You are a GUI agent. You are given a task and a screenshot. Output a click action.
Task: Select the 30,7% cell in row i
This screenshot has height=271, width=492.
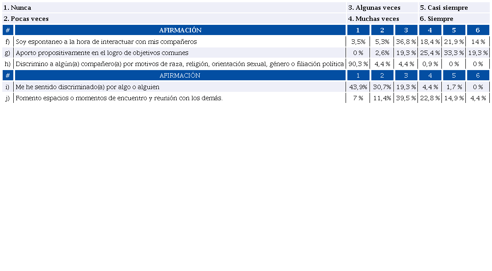(382, 87)
